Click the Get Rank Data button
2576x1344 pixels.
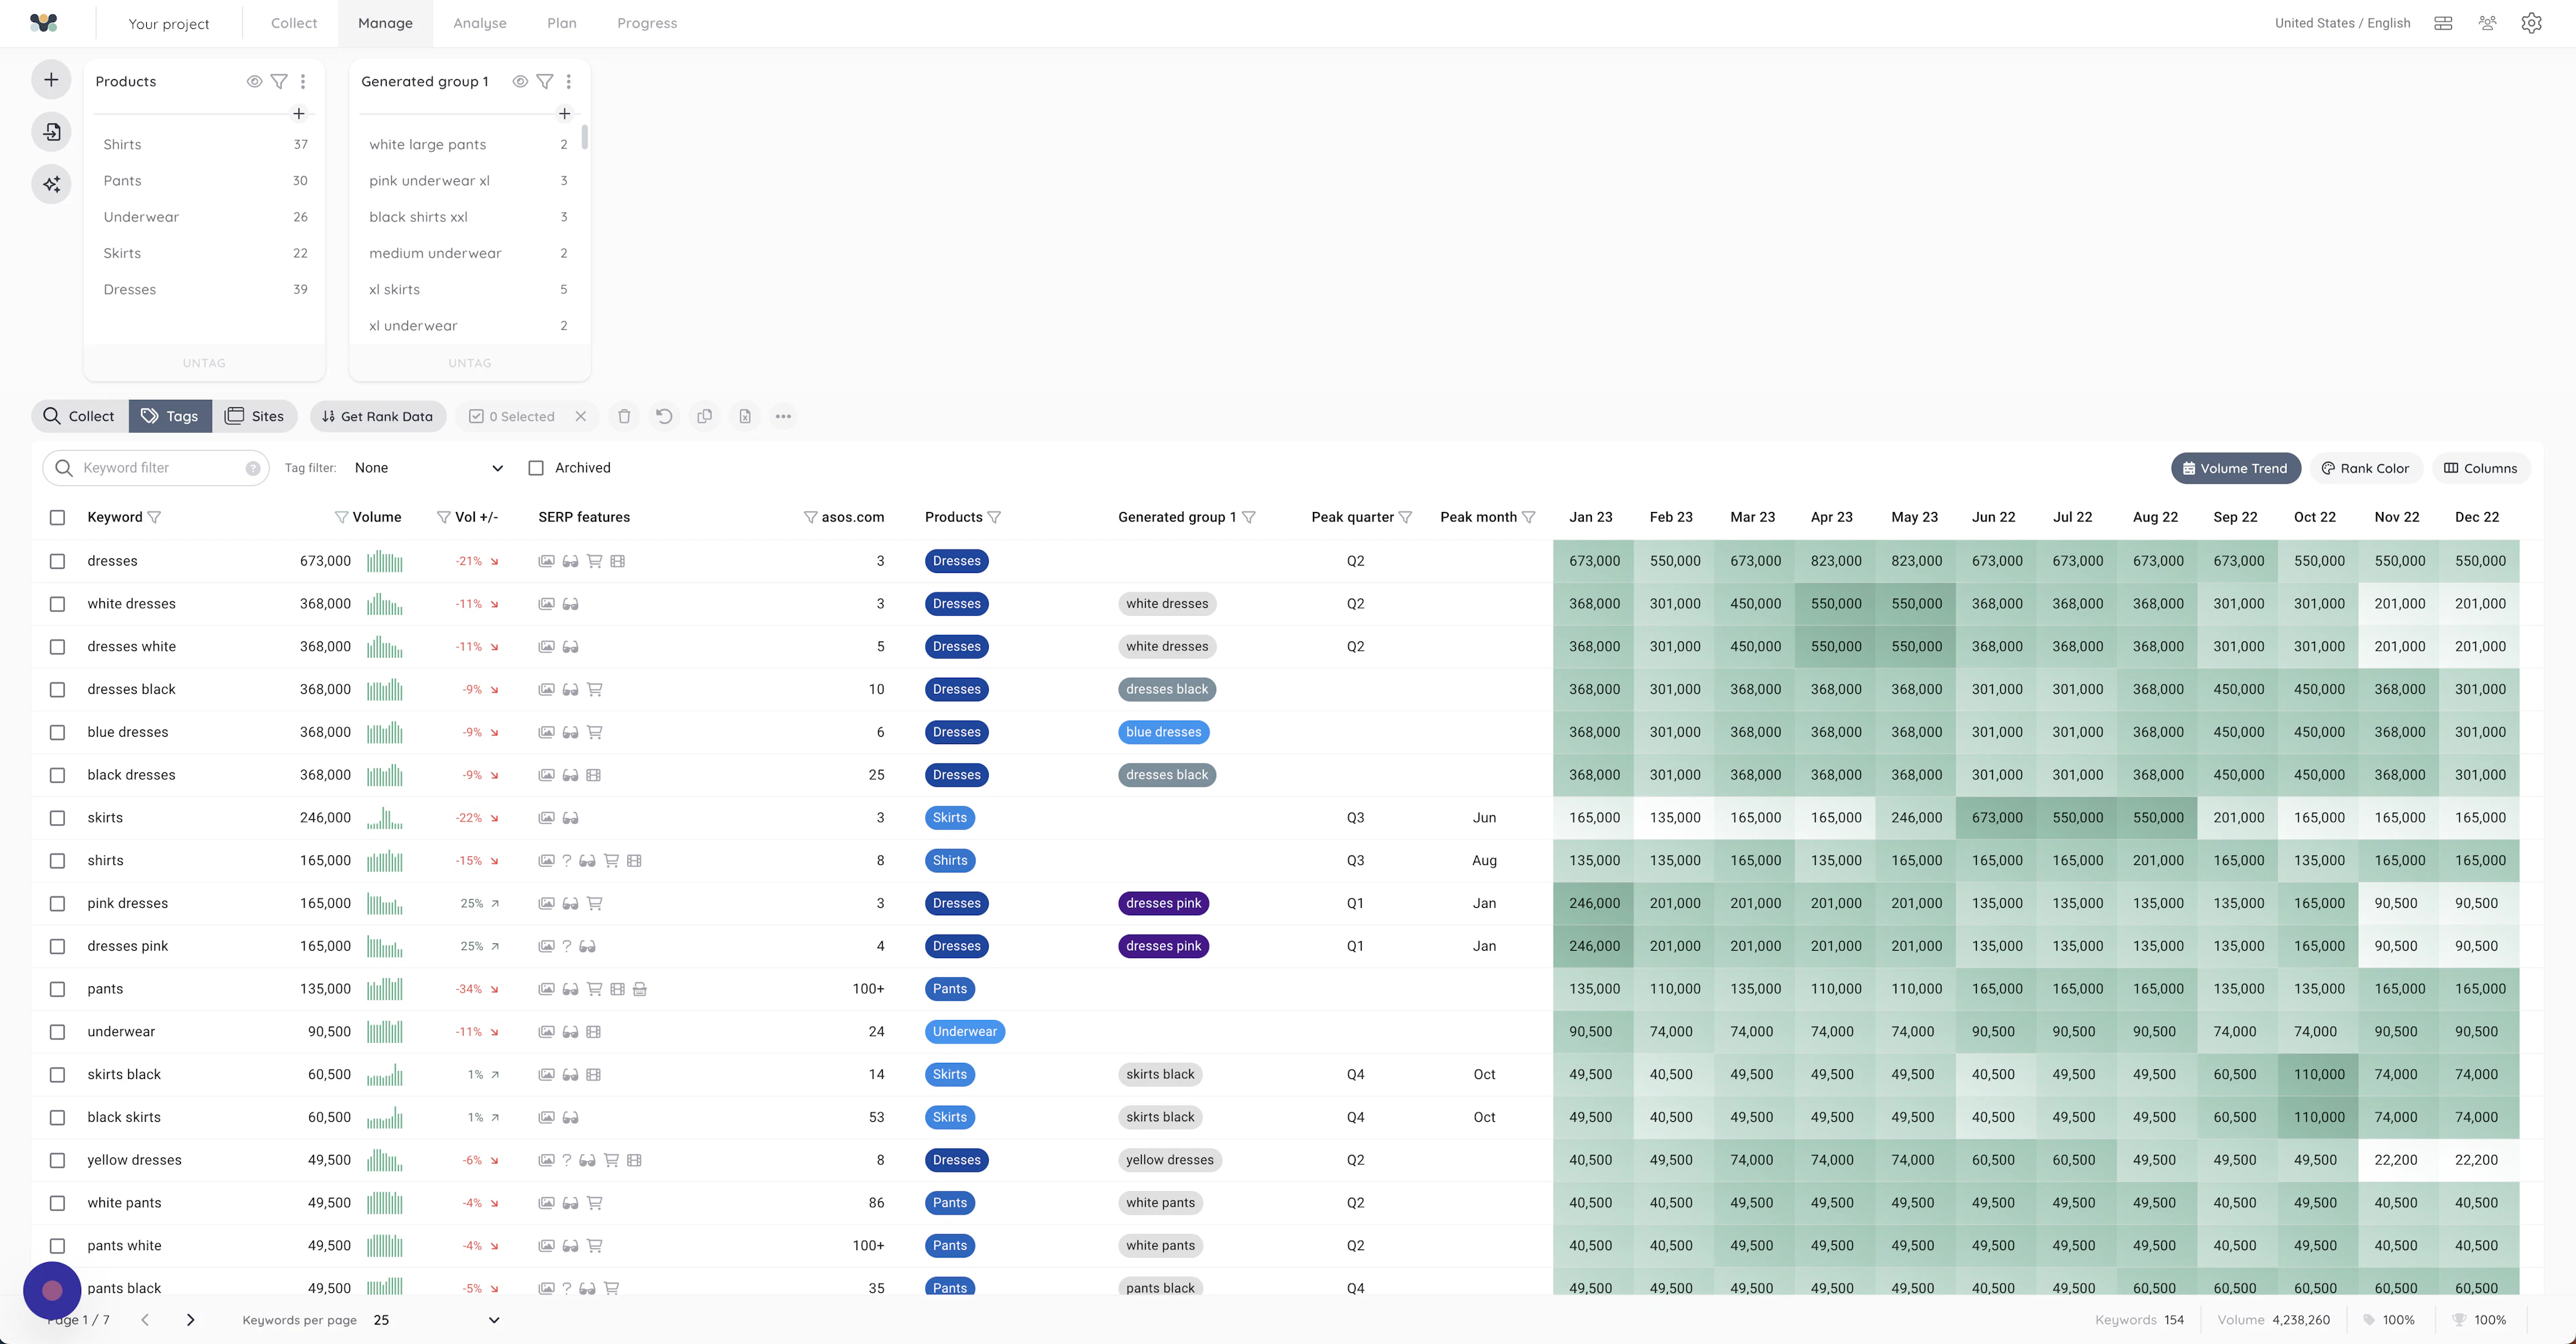(x=377, y=416)
